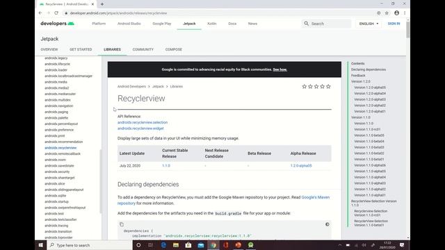This screenshot has height=250, width=445.
Task: Click the Android developers logo
Action: coord(57,24)
